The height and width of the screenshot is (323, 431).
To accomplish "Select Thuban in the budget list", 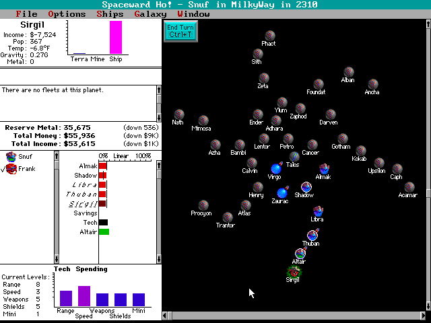I will [81, 194].
